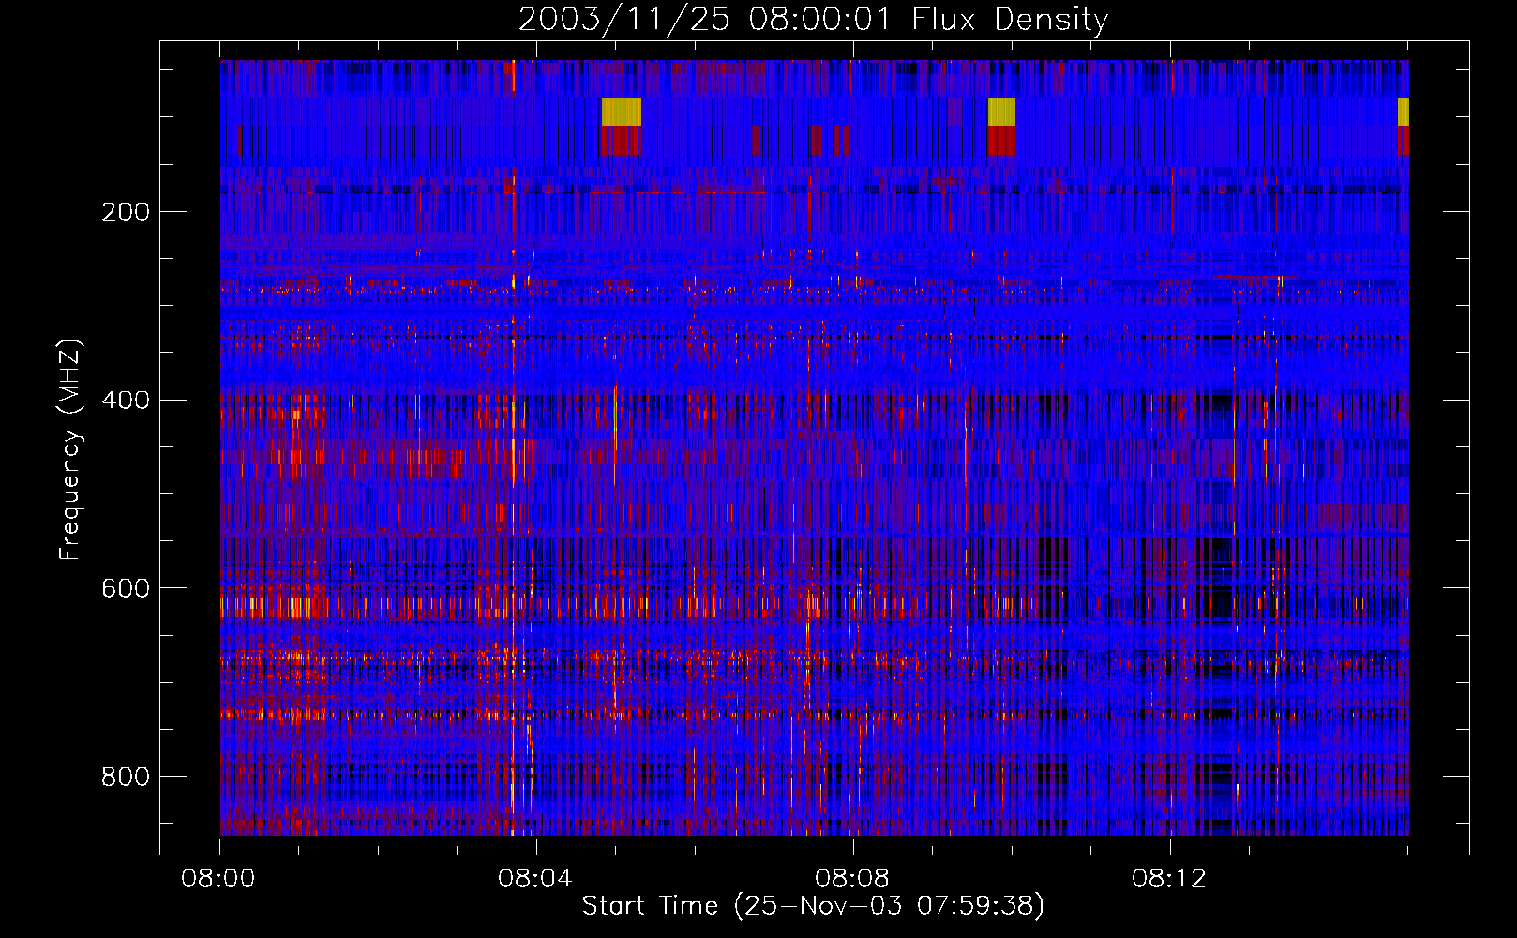Click the plot title '2003/11/25 08:00:01 Flux Density'

tap(813, 19)
